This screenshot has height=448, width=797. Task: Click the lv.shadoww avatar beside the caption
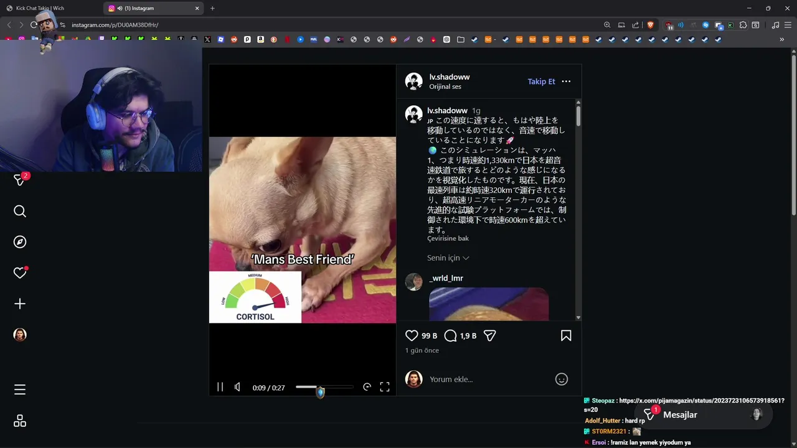click(x=414, y=114)
